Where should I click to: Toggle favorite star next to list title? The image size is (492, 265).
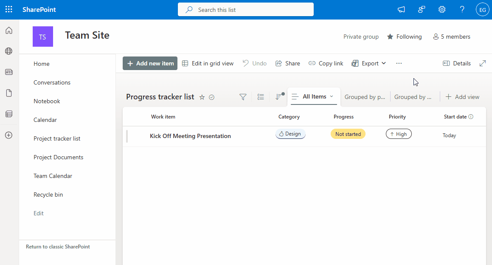tap(202, 97)
